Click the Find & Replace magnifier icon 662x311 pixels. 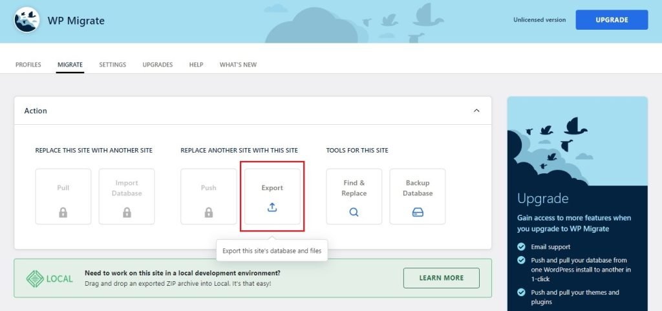(x=354, y=212)
